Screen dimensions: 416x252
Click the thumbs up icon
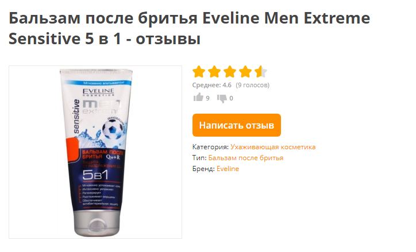pyautogui.click(x=198, y=98)
